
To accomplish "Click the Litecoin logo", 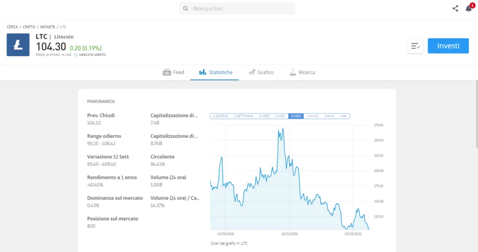I will point(18,45).
